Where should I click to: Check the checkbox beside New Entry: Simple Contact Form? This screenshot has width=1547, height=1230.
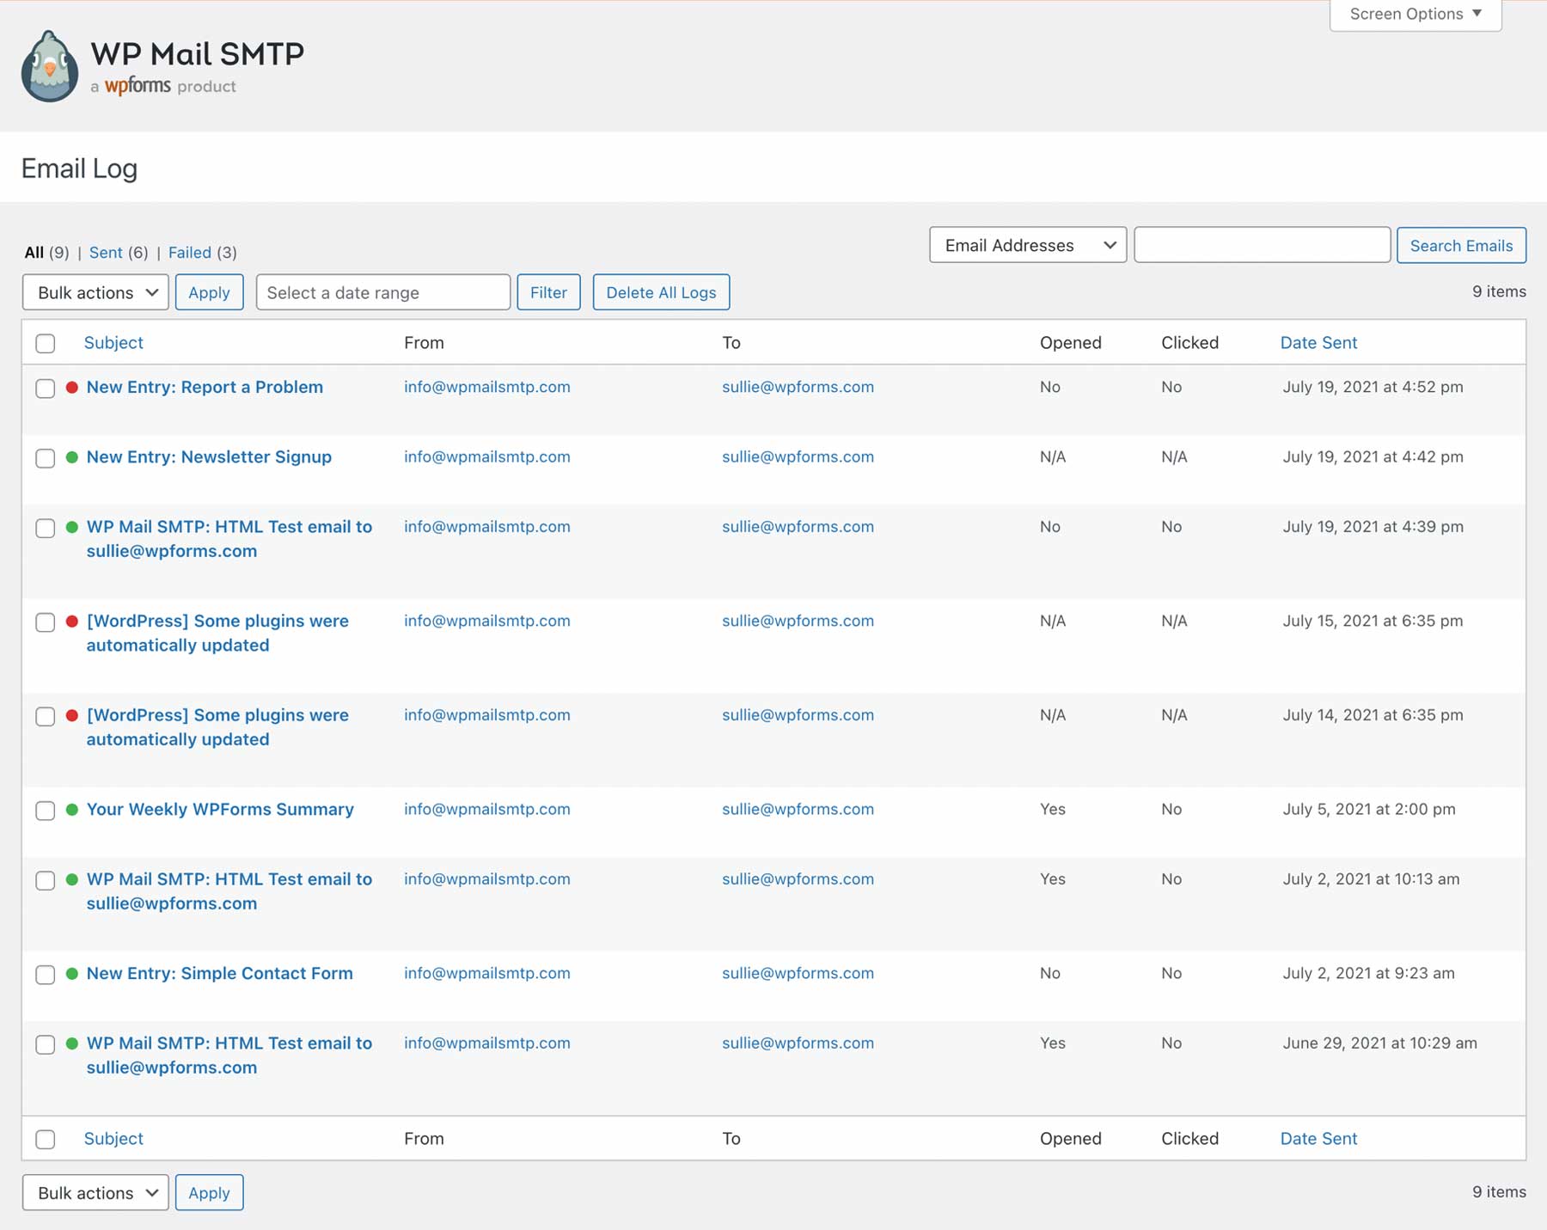tap(46, 975)
